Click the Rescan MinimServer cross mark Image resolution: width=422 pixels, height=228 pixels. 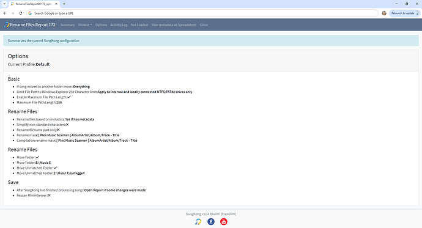click(x=49, y=196)
